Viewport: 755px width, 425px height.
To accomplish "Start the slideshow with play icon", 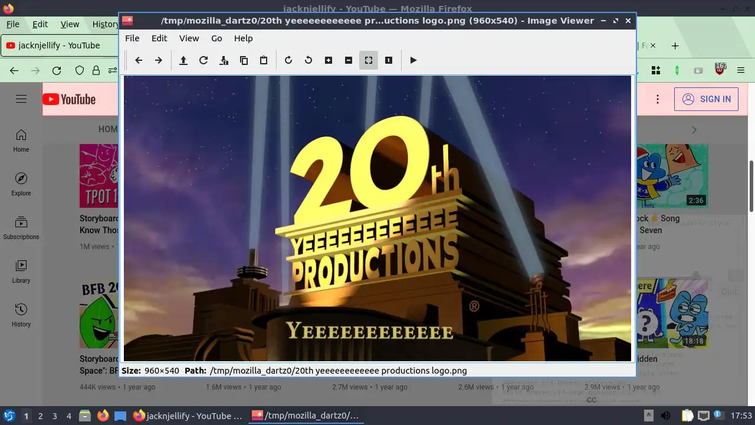I will (x=413, y=60).
